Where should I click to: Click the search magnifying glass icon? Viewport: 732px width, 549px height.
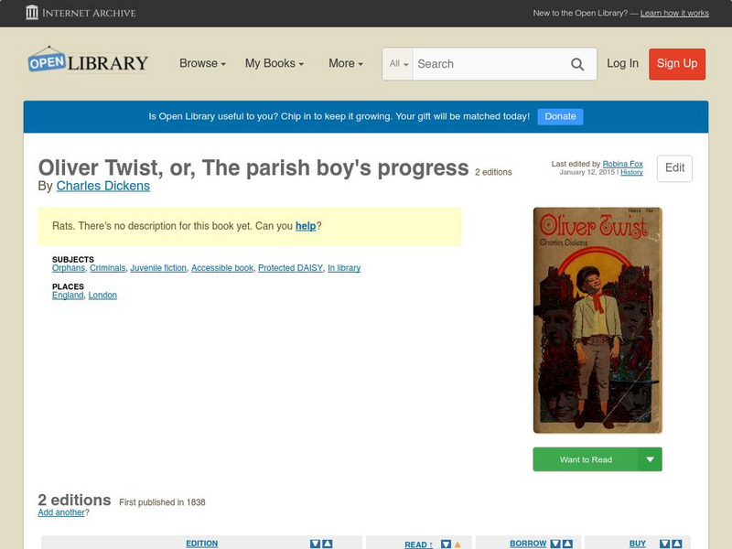(x=578, y=64)
